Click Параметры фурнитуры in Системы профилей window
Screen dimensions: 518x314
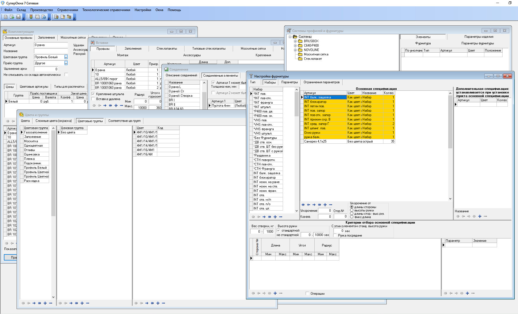coord(477,43)
